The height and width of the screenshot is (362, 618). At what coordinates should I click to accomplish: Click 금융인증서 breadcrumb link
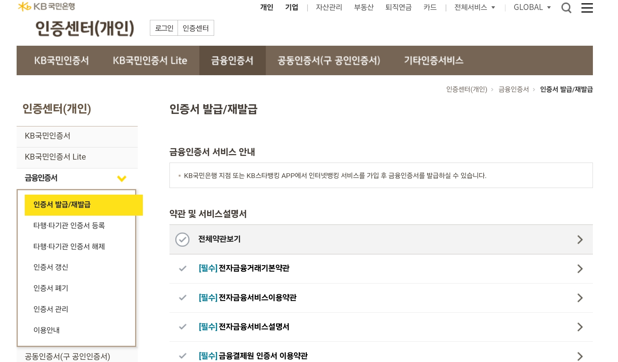tap(514, 89)
